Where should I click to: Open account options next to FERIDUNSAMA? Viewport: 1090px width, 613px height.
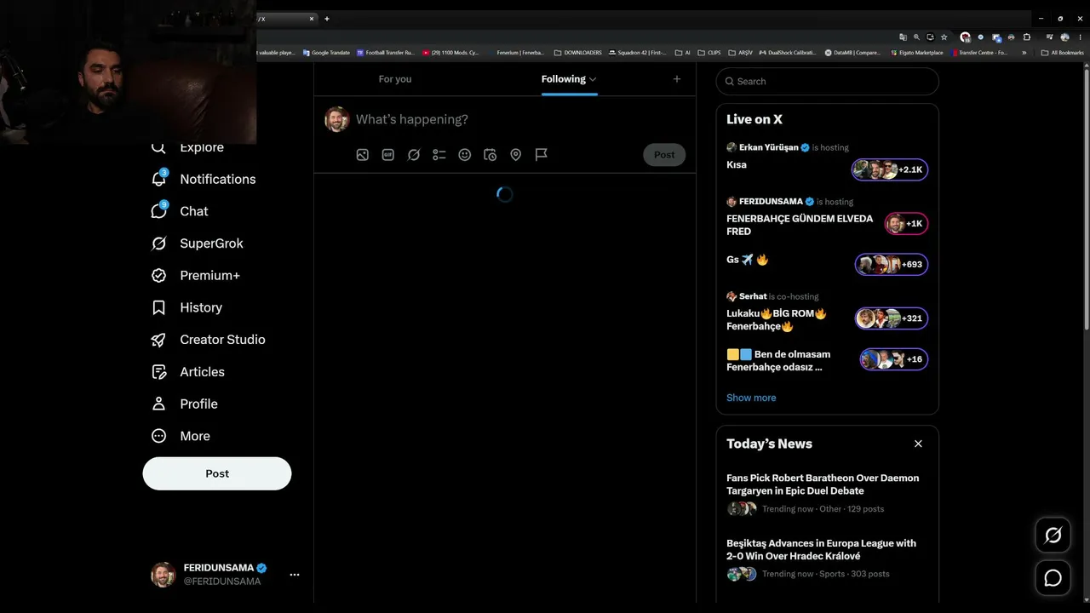pyautogui.click(x=295, y=575)
